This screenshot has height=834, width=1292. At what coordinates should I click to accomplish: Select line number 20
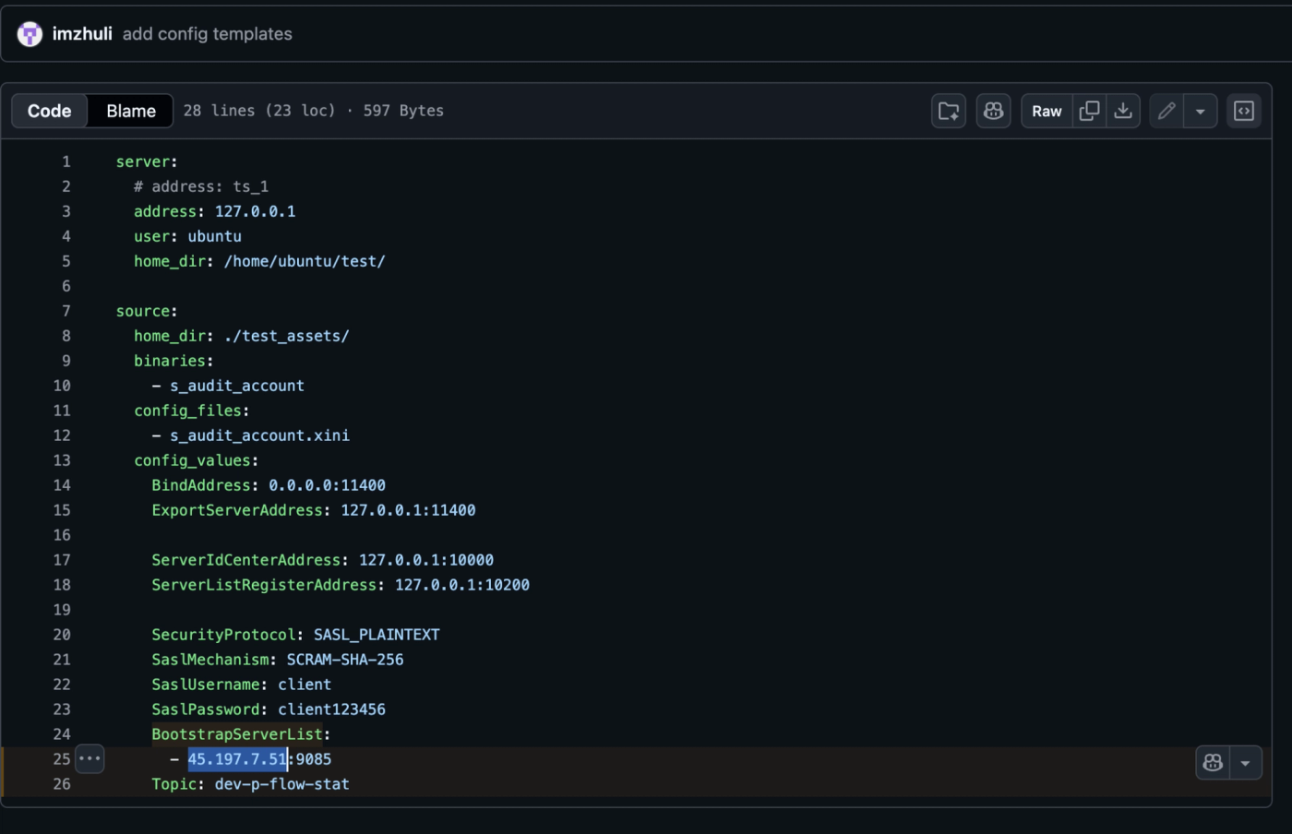[62, 635]
